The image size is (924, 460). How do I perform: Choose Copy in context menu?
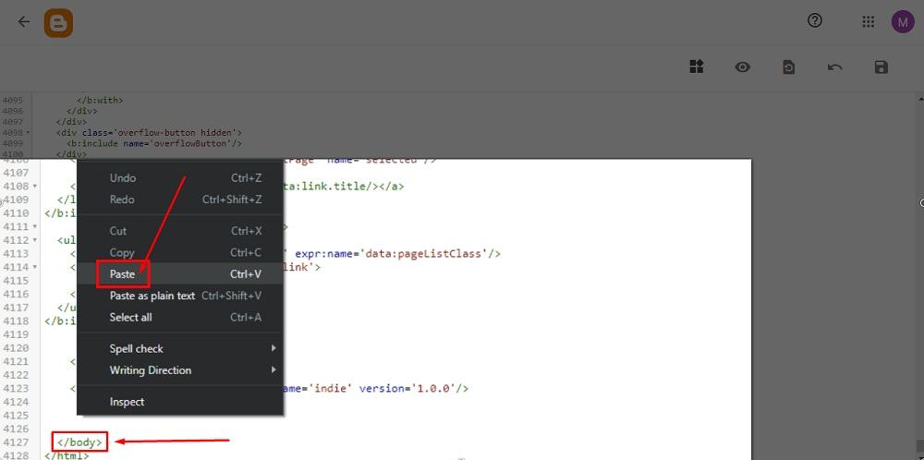pos(180,253)
